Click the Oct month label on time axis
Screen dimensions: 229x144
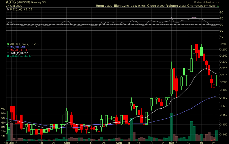171,143
